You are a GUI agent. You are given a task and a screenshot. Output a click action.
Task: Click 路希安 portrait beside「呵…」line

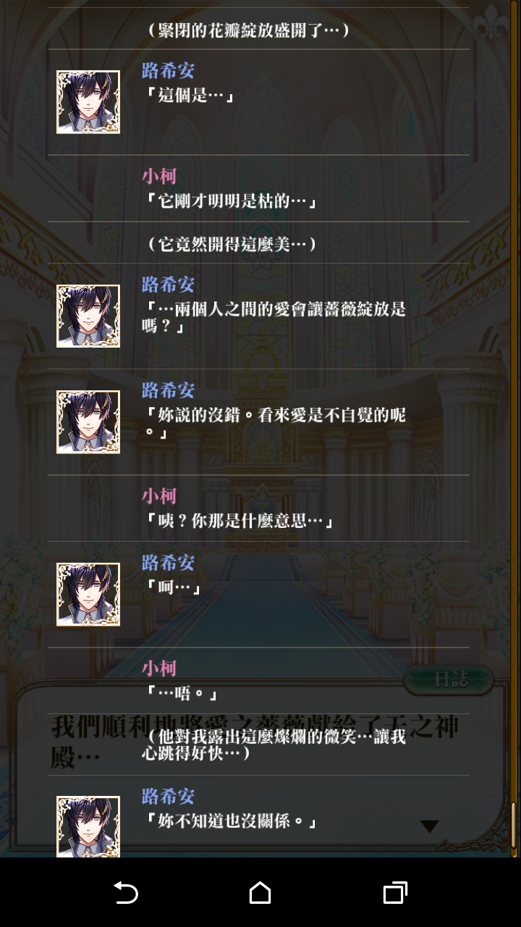click(x=88, y=595)
